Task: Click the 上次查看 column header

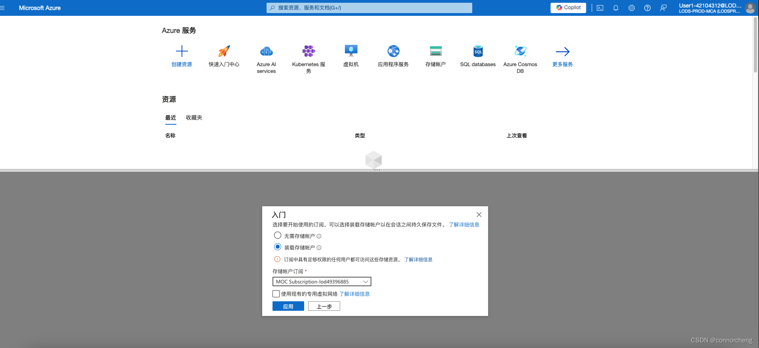Action: [x=517, y=135]
